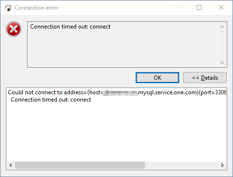The height and width of the screenshot is (177, 233).
Task: Click the horizontal scrollbar thumb in details pane
Action: pyautogui.click(x=80, y=165)
